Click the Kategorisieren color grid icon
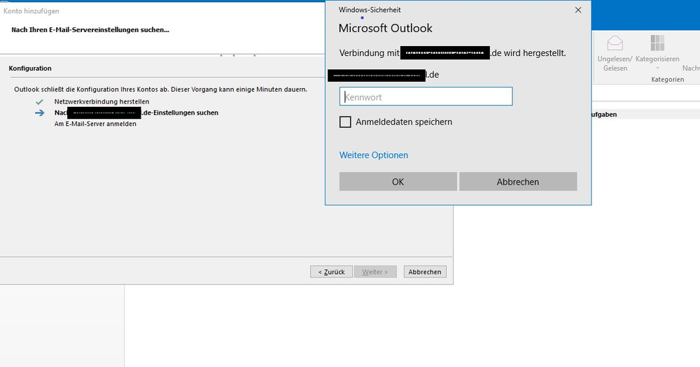Screen dimensions: 700x367 click(657, 43)
